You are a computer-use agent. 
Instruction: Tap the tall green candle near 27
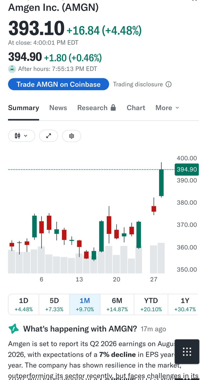pyautogui.click(x=161, y=183)
